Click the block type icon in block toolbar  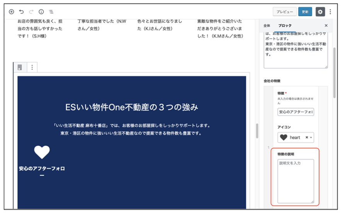tap(20, 67)
